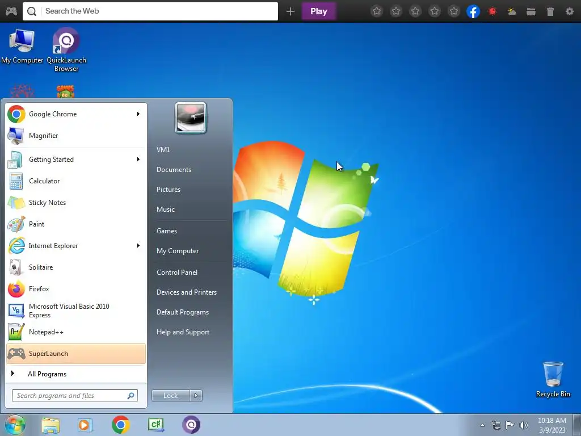The height and width of the screenshot is (436, 581).
Task: Open the weather icon in top bar
Action: 512,11
